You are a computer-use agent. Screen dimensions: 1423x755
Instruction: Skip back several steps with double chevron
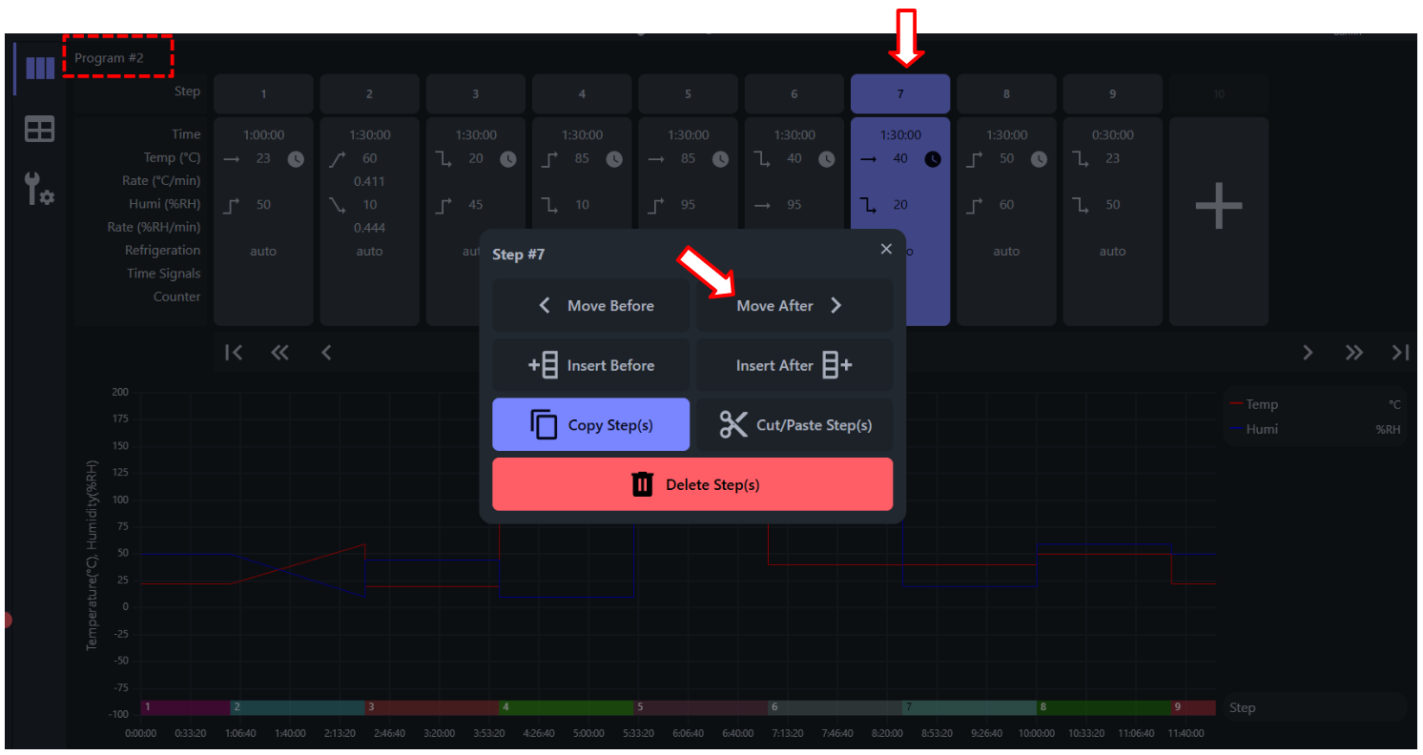tap(279, 353)
